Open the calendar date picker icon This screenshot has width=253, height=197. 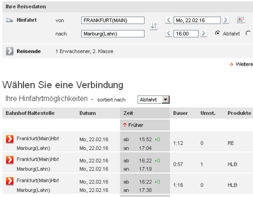241,20
